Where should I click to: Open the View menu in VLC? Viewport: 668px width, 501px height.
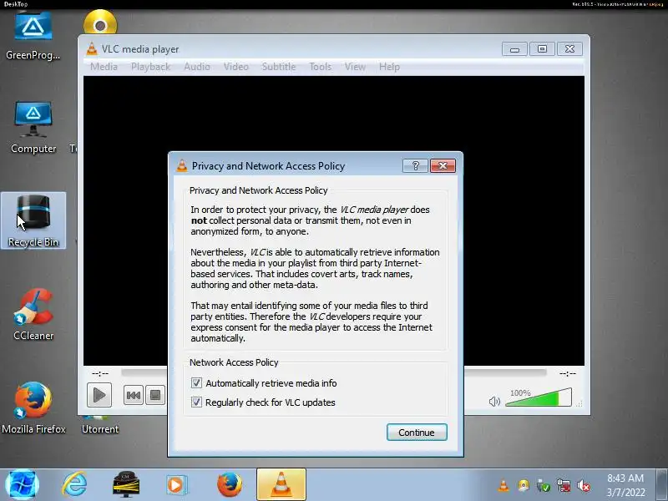(x=356, y=67)
